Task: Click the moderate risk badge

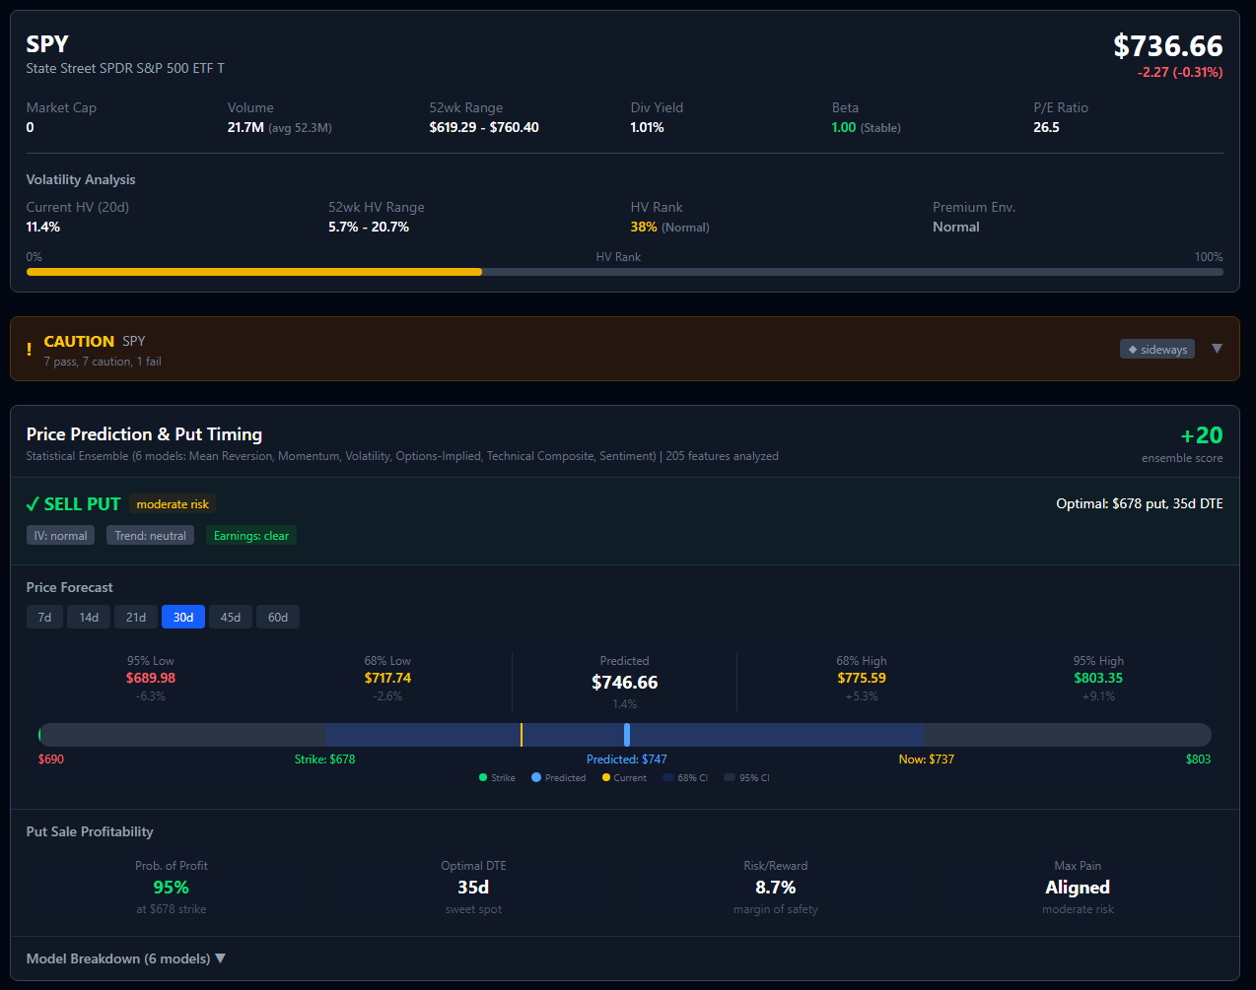Action: (x=173, y=504)
